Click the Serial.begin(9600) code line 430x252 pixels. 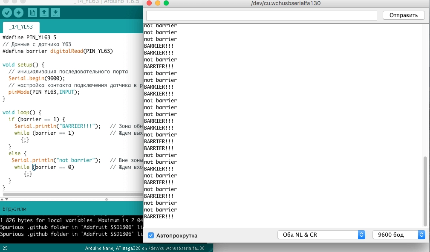[37, 78]
